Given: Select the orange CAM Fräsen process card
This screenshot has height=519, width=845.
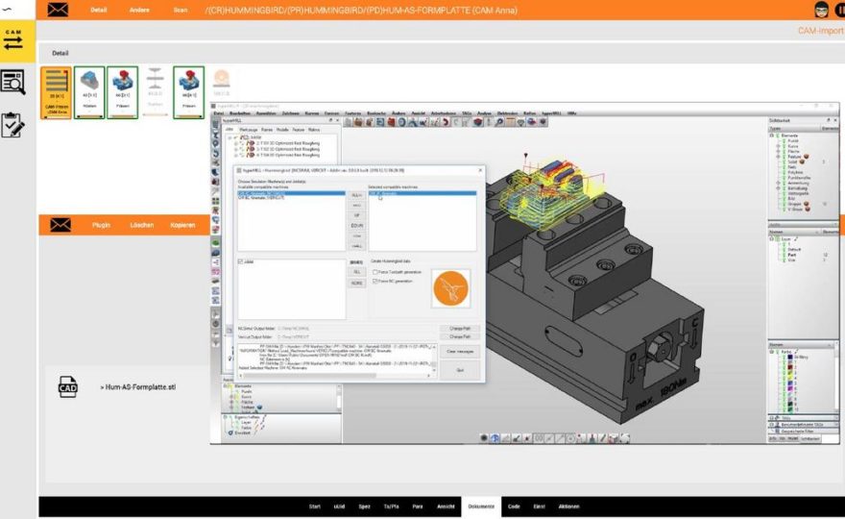Looking at the screenshot, I should click(x=56, y=92).
